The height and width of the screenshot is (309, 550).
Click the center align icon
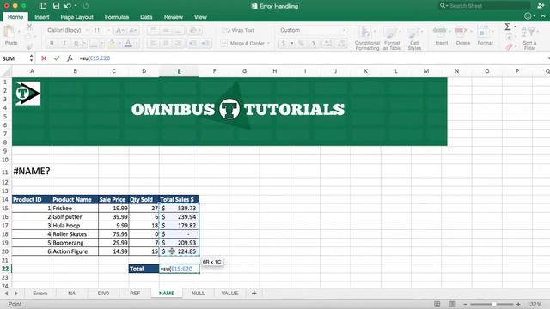pos(166,44)
